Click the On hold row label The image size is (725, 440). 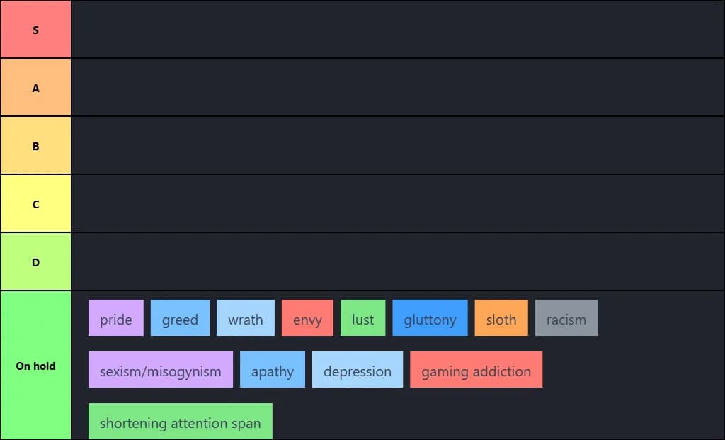point(35,366)
